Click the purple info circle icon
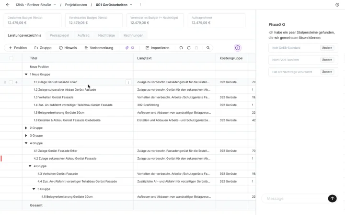 238,48
